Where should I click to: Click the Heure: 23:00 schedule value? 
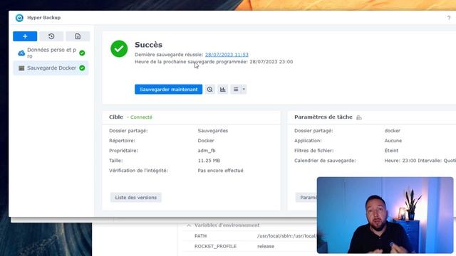tap(420, 161)
